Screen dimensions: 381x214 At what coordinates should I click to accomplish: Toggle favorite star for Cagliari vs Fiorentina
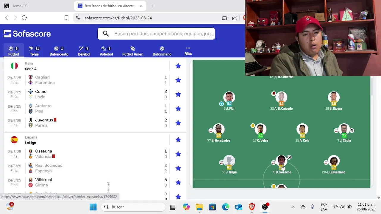(178, 80)
